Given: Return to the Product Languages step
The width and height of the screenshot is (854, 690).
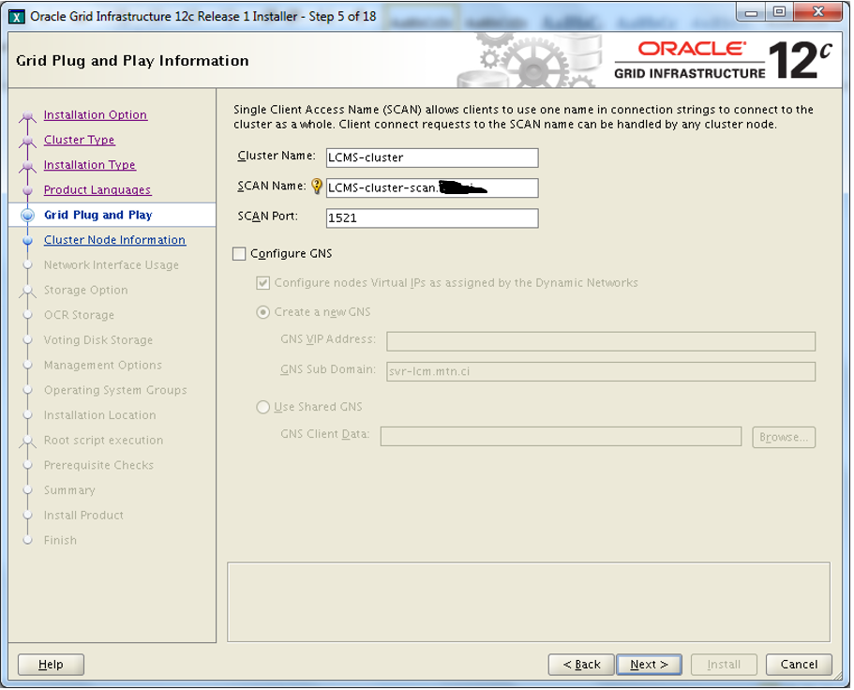Looking at the screenshot, I should pyautogui.click(x=97, y=190).
